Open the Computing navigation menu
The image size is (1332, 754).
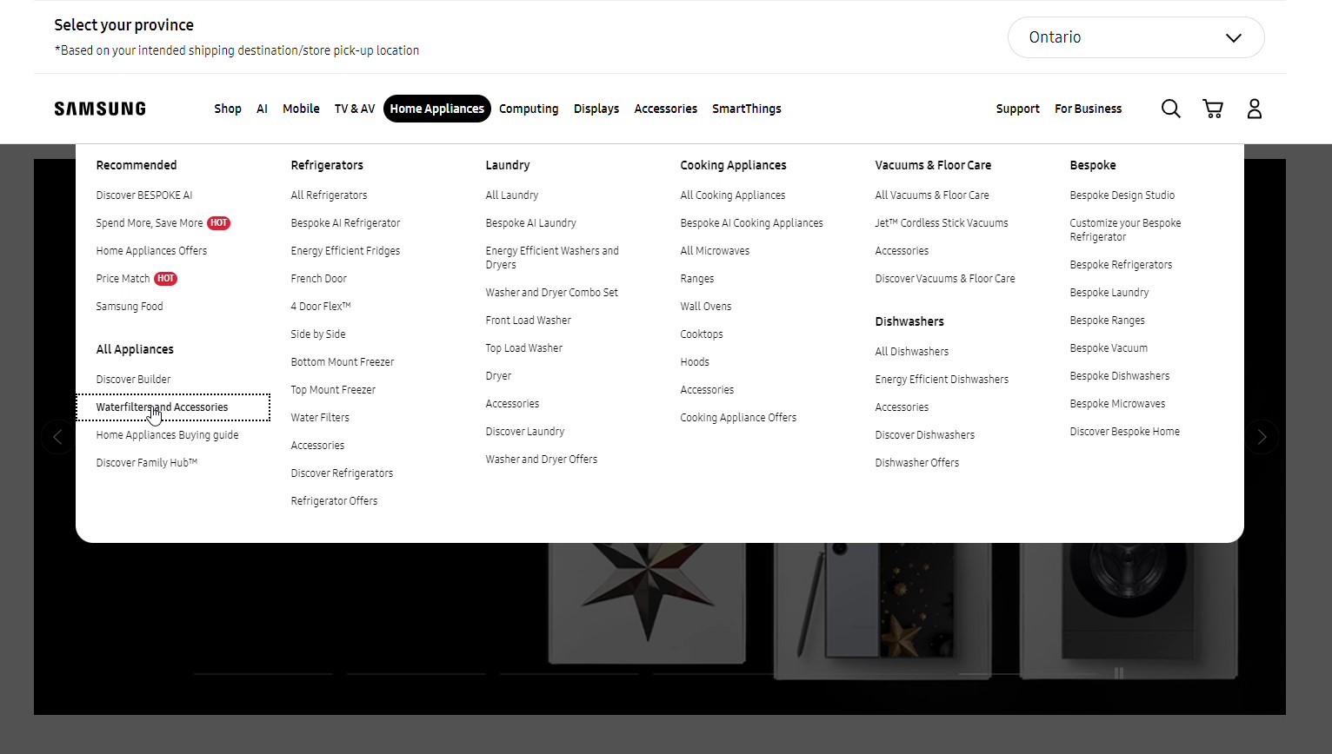point(529,109)
